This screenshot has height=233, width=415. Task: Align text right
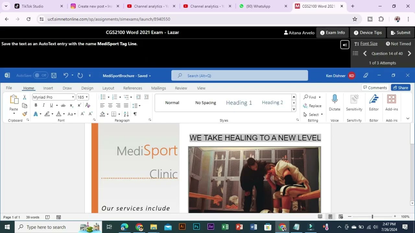118,105
